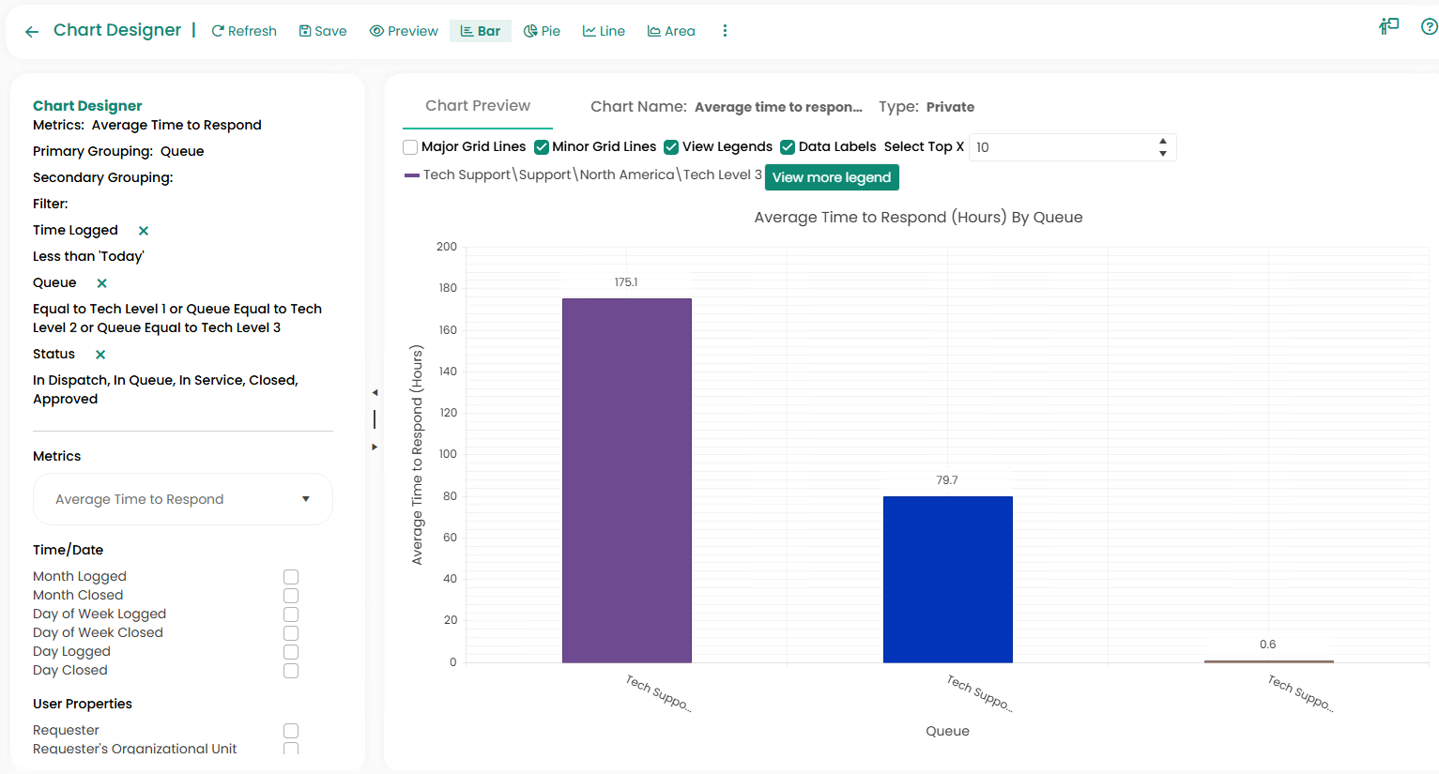Click the back arrow icon
The height and width of the screenshot is (774, 1439).
click(x=32, y=32)
